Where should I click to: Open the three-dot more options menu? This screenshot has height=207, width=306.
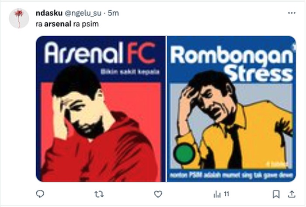pos(292,13)
